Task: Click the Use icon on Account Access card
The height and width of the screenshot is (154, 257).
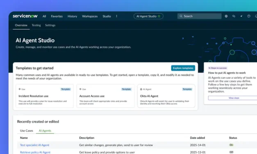Action: tap(80, 89)
